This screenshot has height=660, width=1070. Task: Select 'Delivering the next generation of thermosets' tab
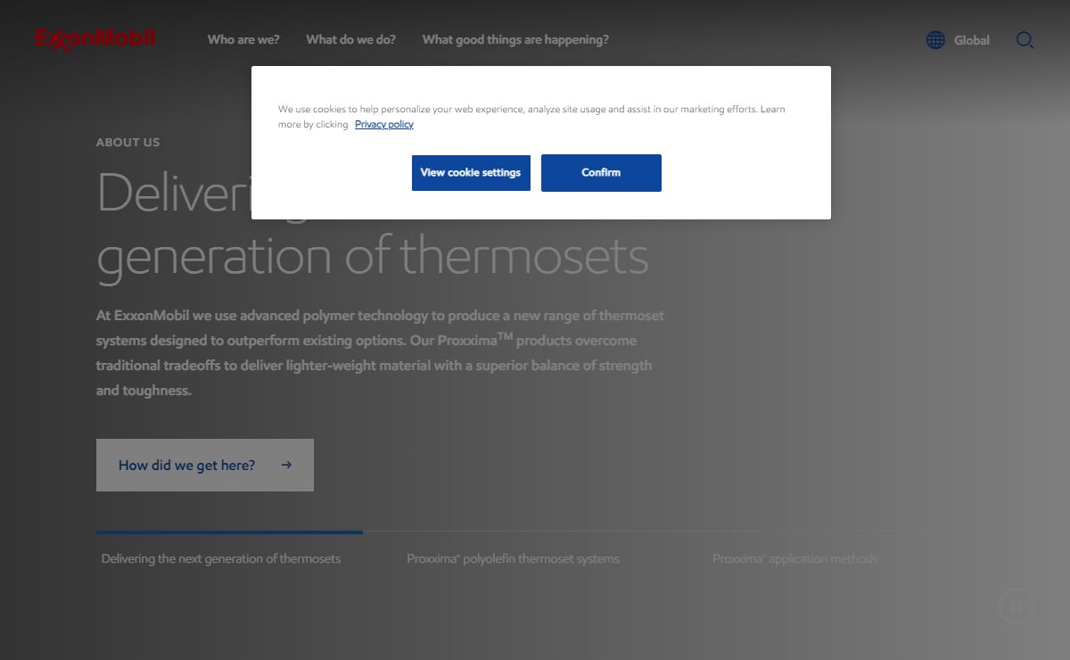pyautogui.click(x=221, y=559)
